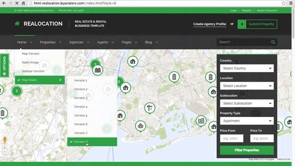This screenshot has height=166, width=295.
Task: Click the Register link
Action: [x=247, y=10]
